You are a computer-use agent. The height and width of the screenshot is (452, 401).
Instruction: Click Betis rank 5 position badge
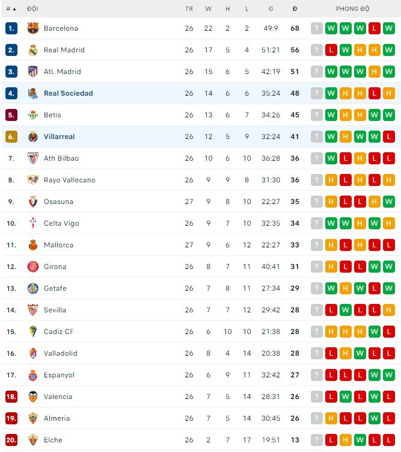click(11, 115)
